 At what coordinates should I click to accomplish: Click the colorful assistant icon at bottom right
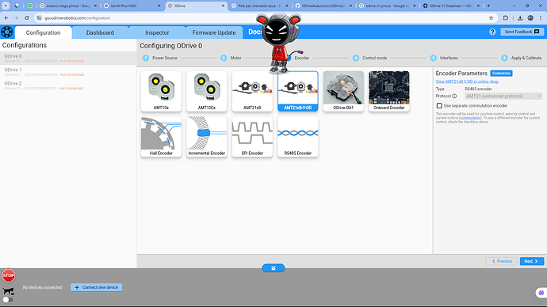pyautogui.click(x=541, y=293)
